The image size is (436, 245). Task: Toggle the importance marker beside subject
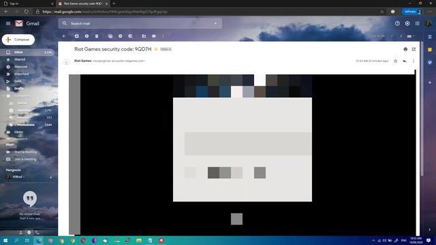pyautogui.click(x=156, y=49)
